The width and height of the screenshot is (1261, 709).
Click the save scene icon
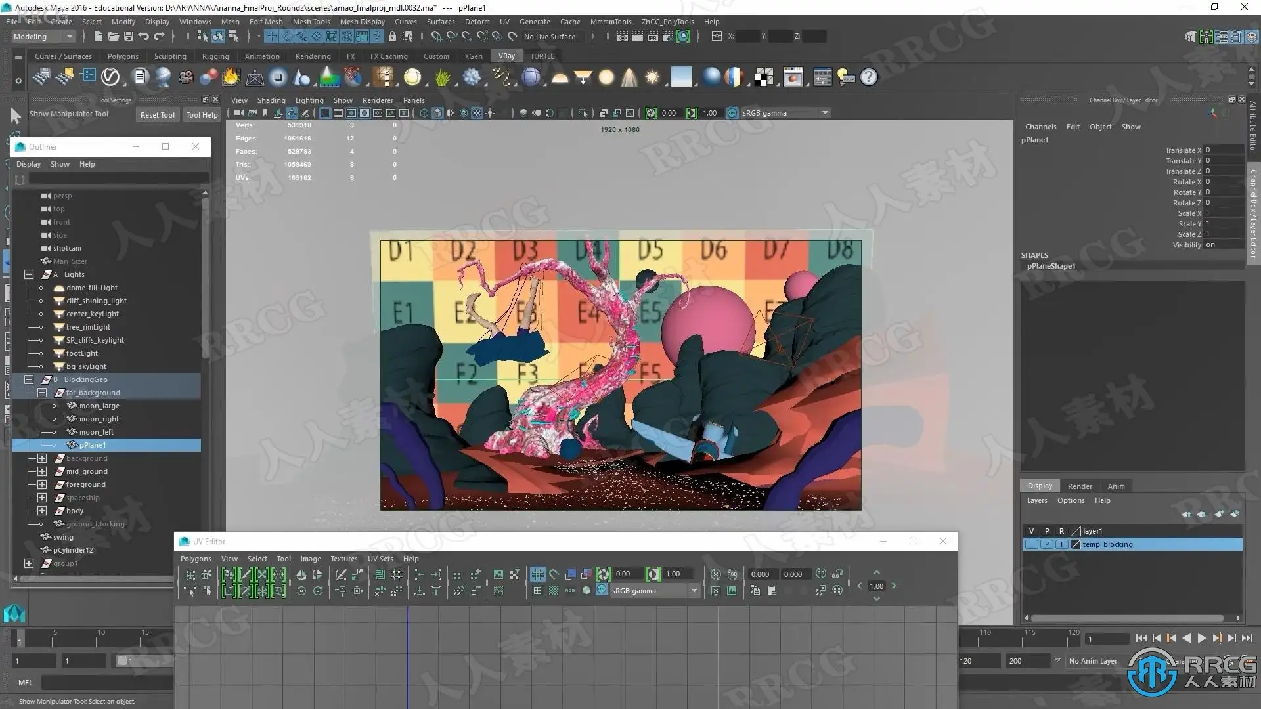[129, 37]
